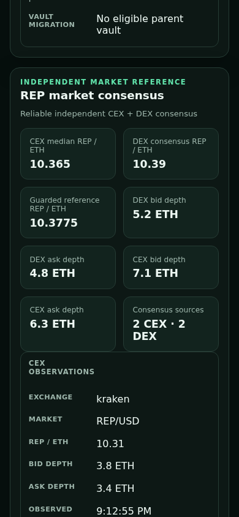Screen dimensions: 239x517
Task: Select the Observed time 9:12:55 PM
Action: 124,511
